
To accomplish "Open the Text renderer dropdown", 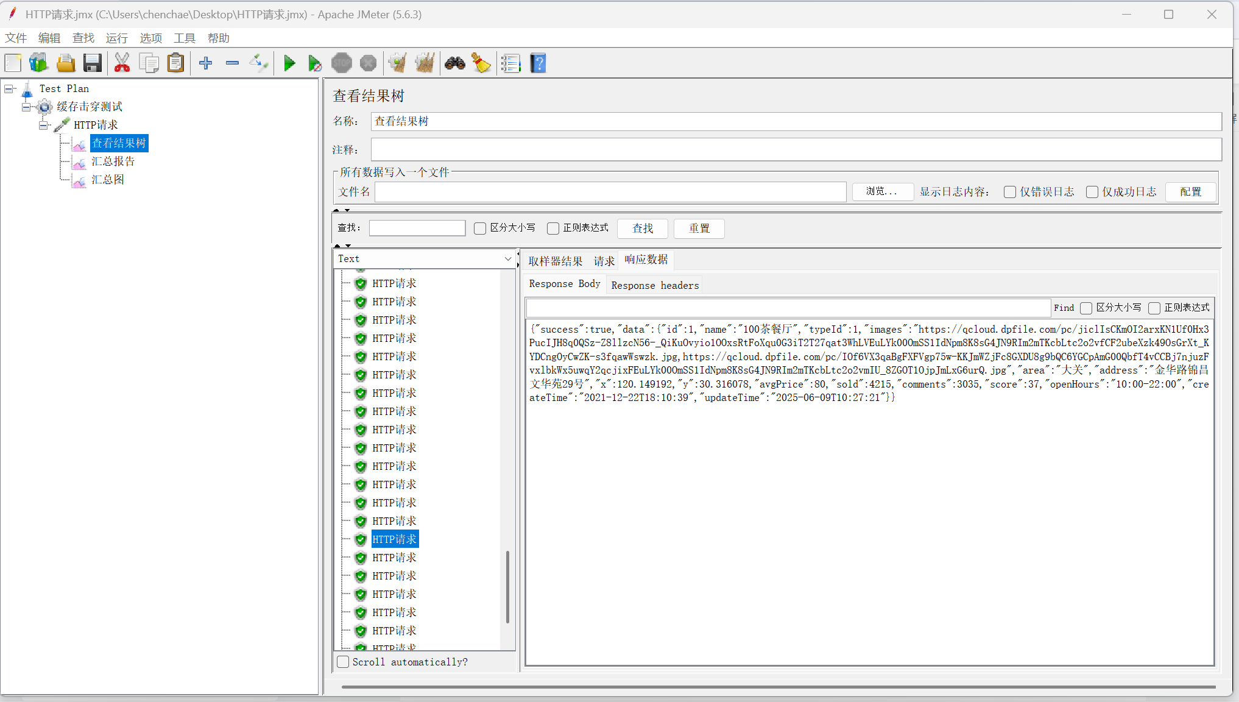I will point(425,259).
